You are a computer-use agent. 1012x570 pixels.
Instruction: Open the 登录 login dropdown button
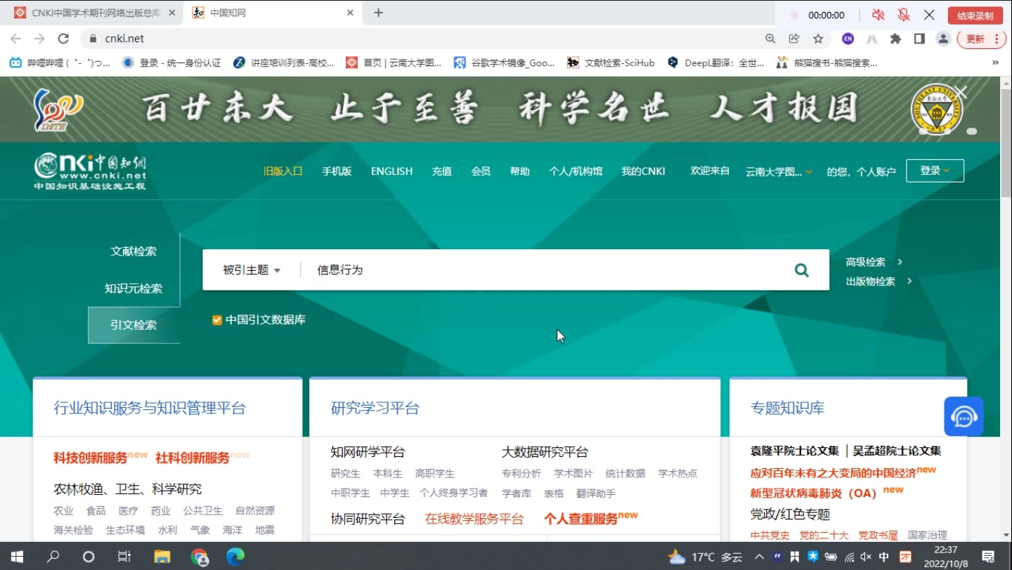[x=935, y=171]
